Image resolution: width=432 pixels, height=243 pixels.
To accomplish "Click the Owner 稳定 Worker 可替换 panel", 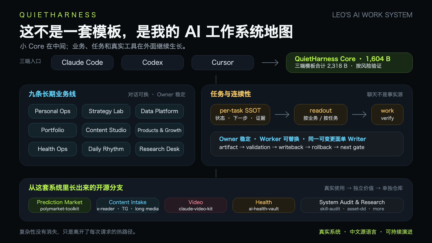I will (x=307, y=144).
